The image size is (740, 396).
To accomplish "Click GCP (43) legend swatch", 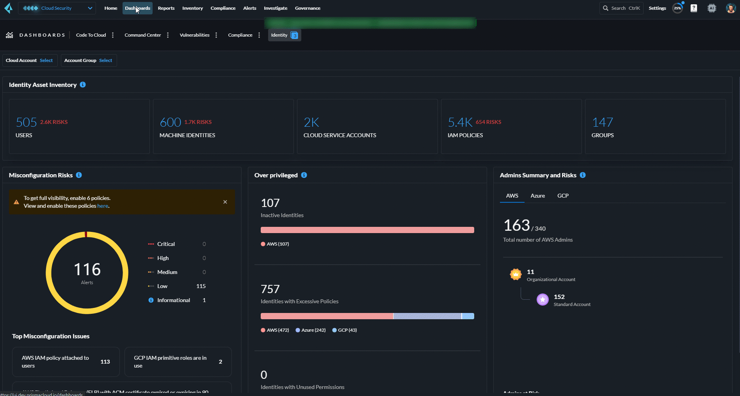I will (x=334, y=330).
